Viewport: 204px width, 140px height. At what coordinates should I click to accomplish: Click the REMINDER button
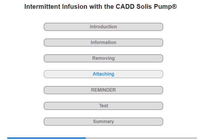(x=103, y=90)
